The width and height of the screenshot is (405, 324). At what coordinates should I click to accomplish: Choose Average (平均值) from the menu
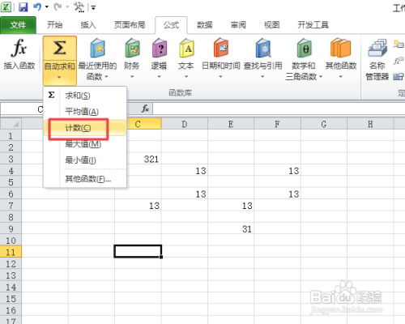point(85,112)
